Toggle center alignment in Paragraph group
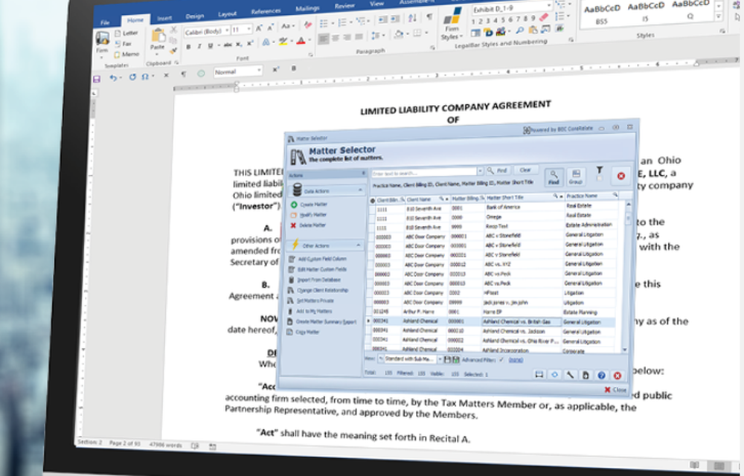The height and width of the screenshot is (476, 744). click(x=336, y=37)
